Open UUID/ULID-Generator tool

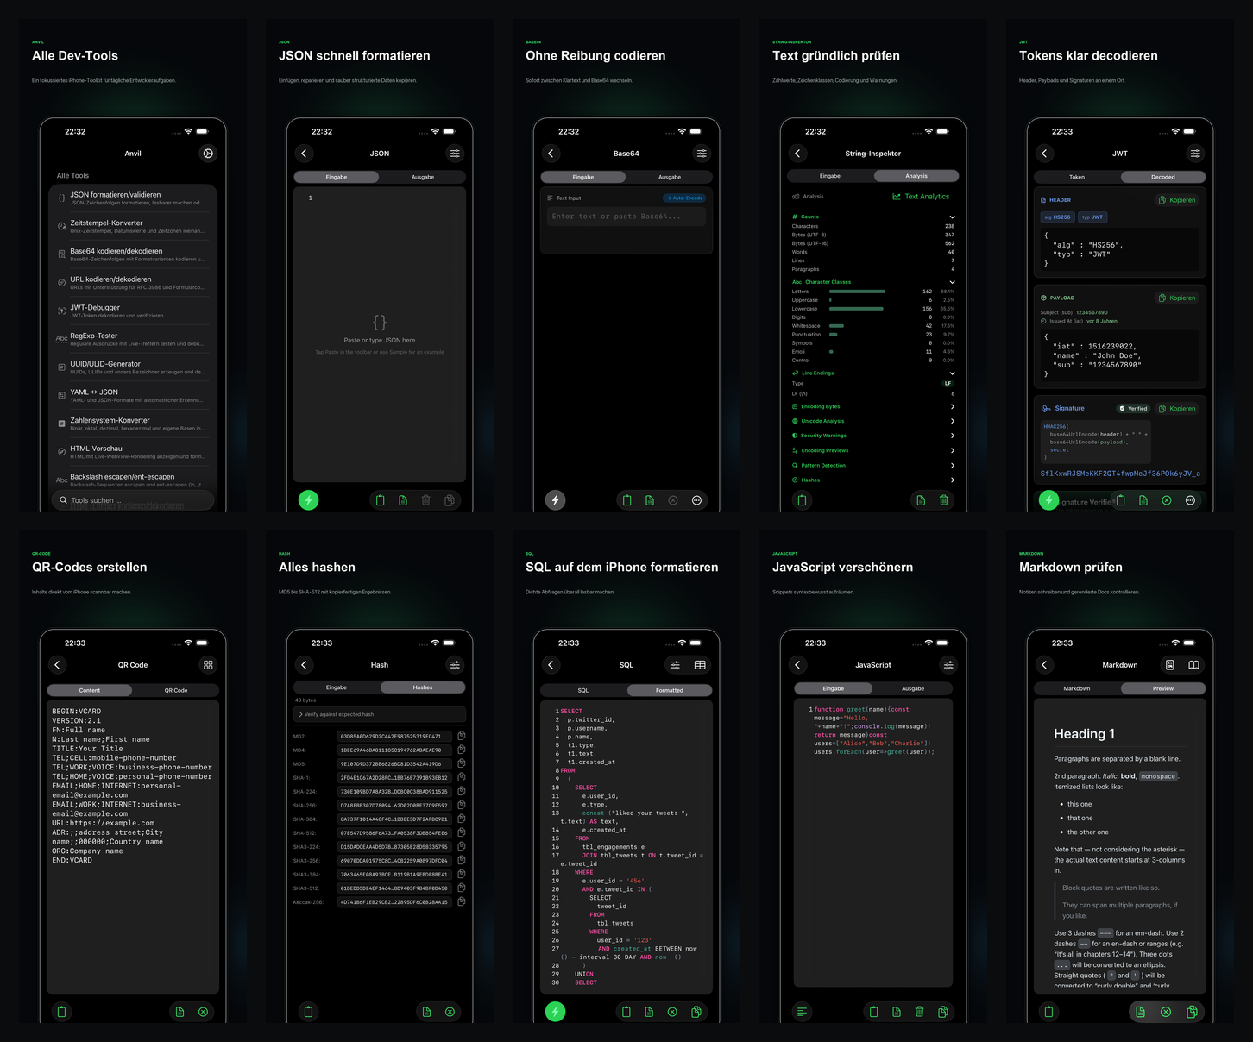coord(133,367)
